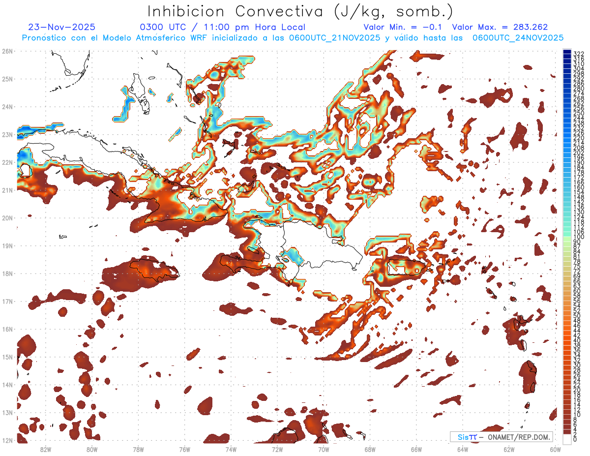Click the "12N" latitude label

7,440
